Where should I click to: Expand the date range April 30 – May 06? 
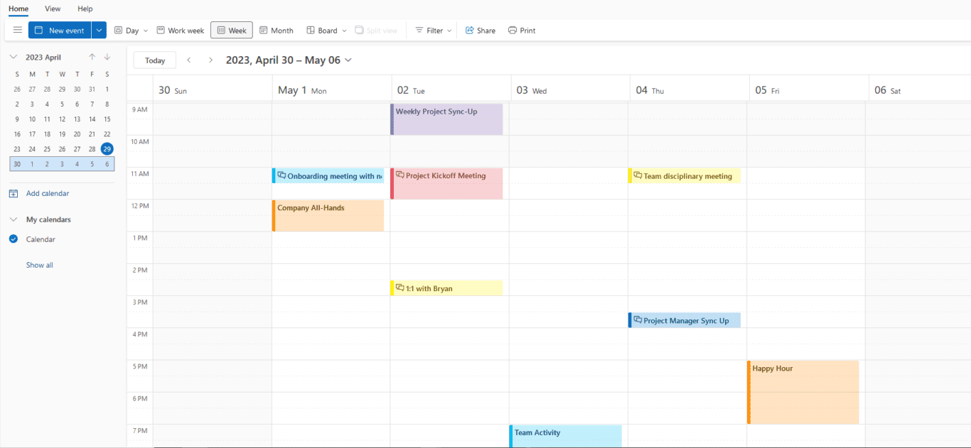click(348, 60)
